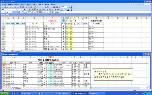
Task: Click the green Start button on taskbar
Action: click(x=5, y=93)
